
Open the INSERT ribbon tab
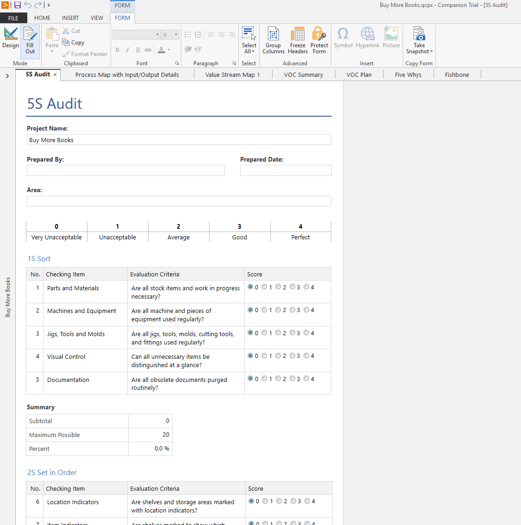(x=70, y=18)
